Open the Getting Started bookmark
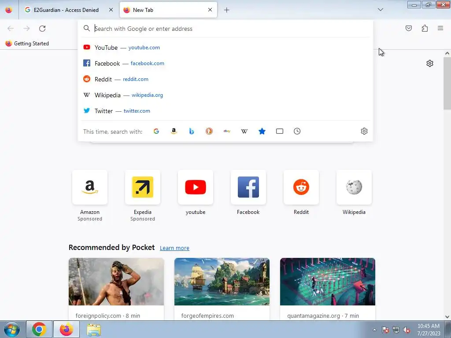This screenshot has height=338, width=451. pyautogui.click(x=27, y=44)
